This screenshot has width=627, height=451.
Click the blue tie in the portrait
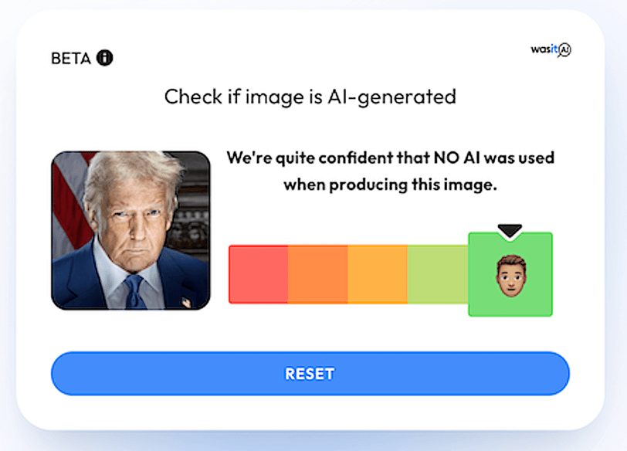pos(134,291)
